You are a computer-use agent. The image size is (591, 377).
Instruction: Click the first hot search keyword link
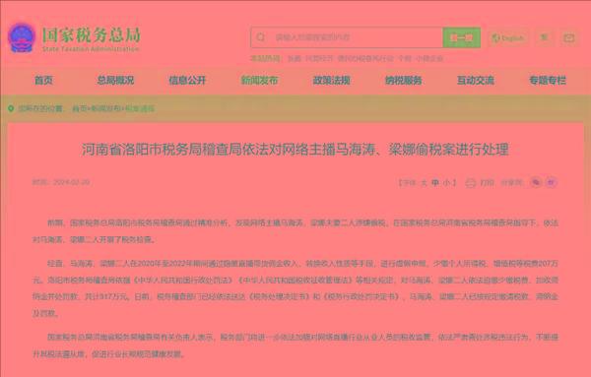click(294, 58)
